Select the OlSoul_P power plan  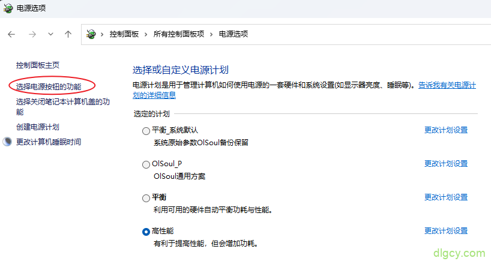[146, 164]
